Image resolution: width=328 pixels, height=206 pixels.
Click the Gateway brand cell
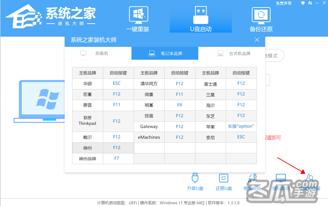tap(149, 127)
